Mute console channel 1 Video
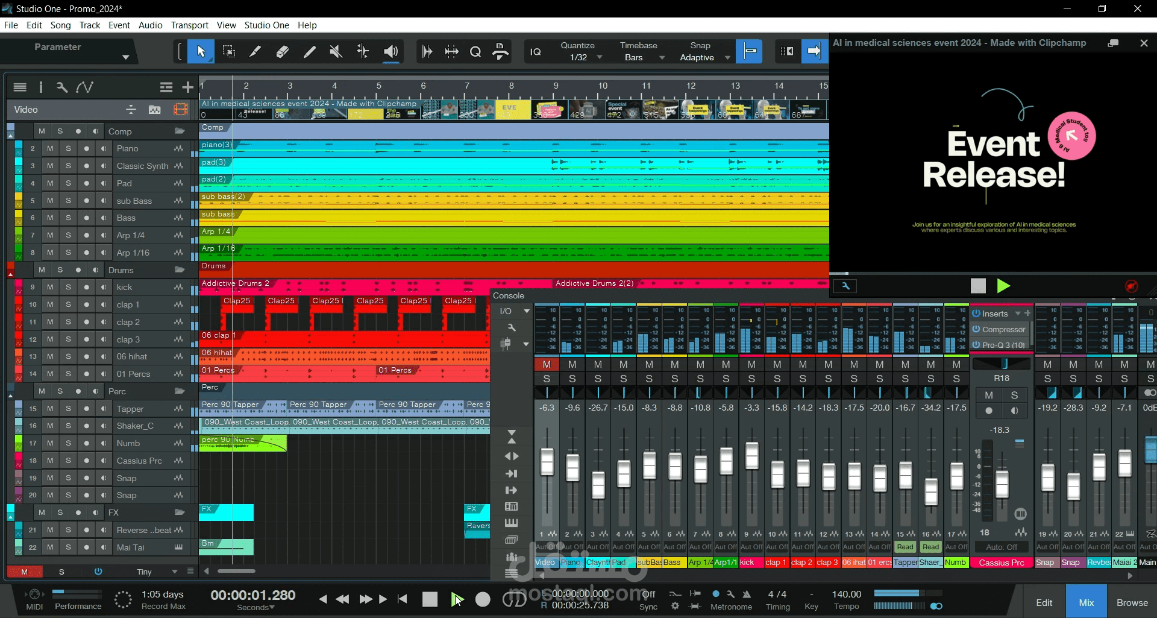Image resolution: width=1157 pixels, height=618 pixels. pos(547,364)
